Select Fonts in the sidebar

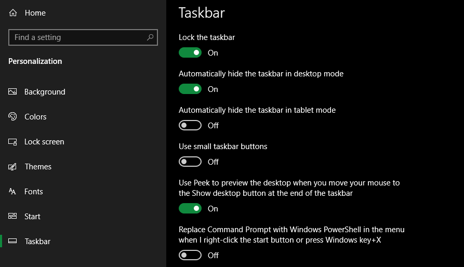tap(34, 192)
